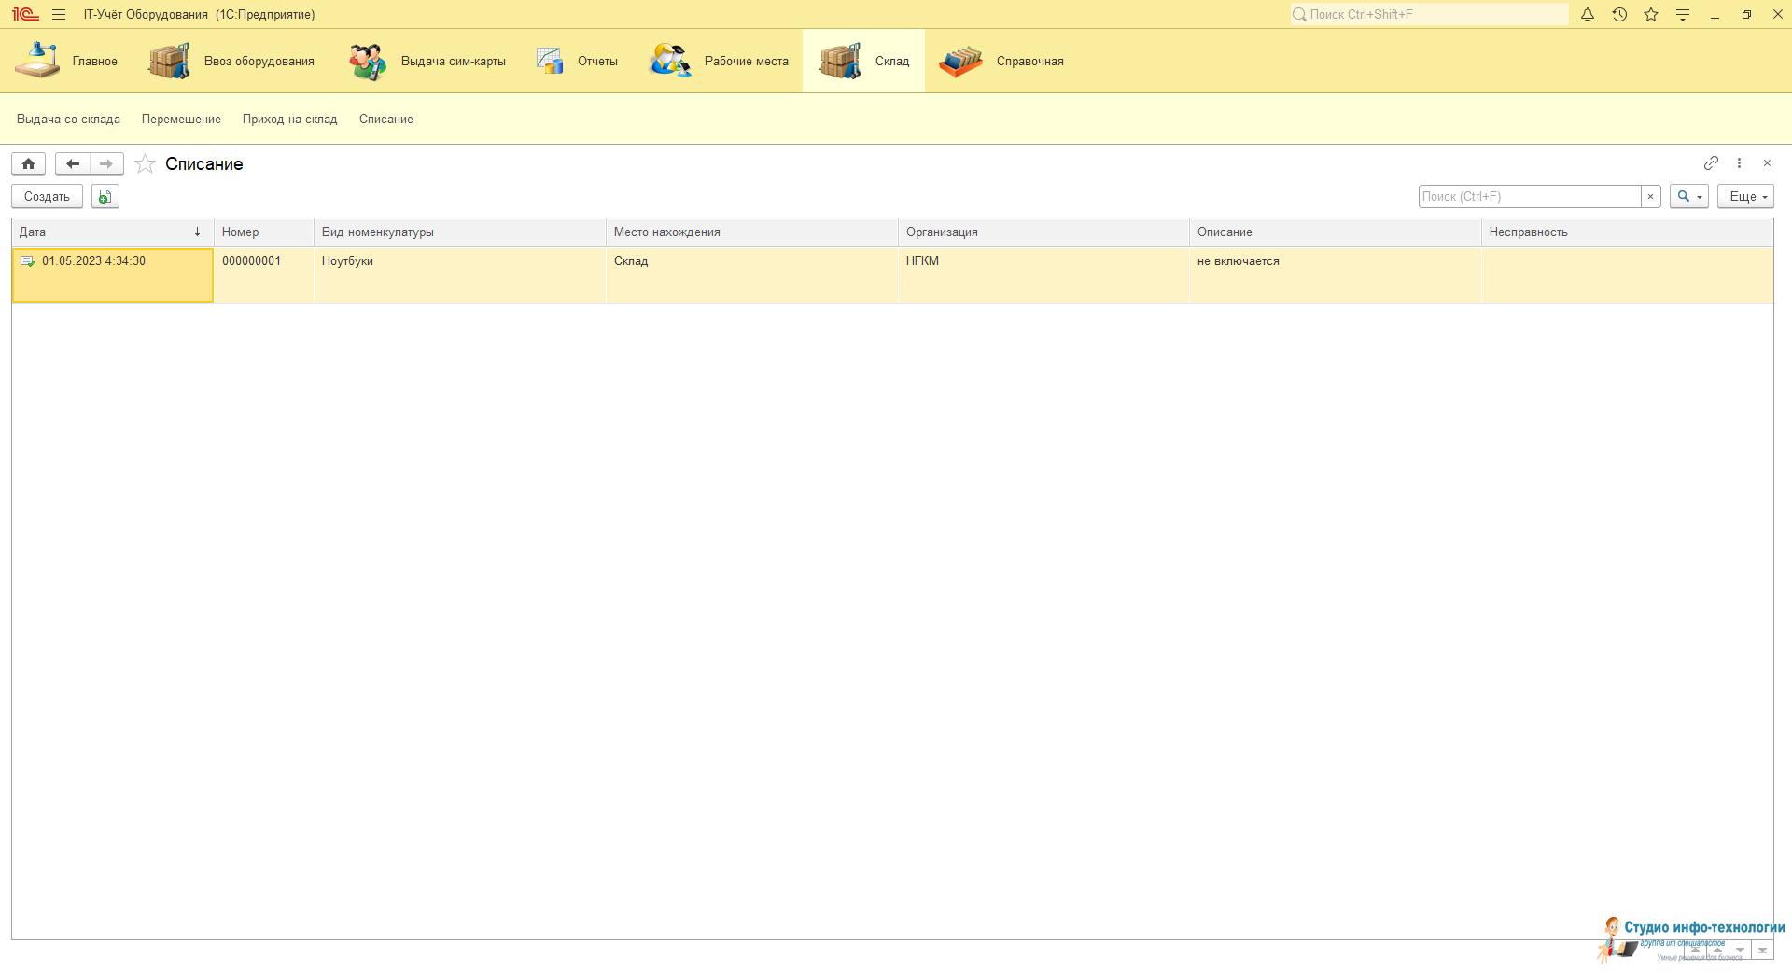The height and width of the screenshot is (971, 1792).
Task: Open the three-dots form options menu
Action: [1739, 163]
